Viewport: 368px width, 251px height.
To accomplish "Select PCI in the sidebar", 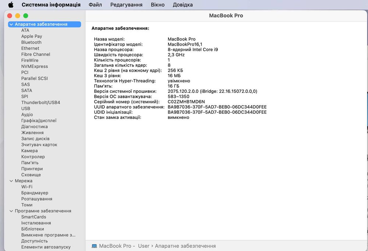I will (x=25, y=72).
